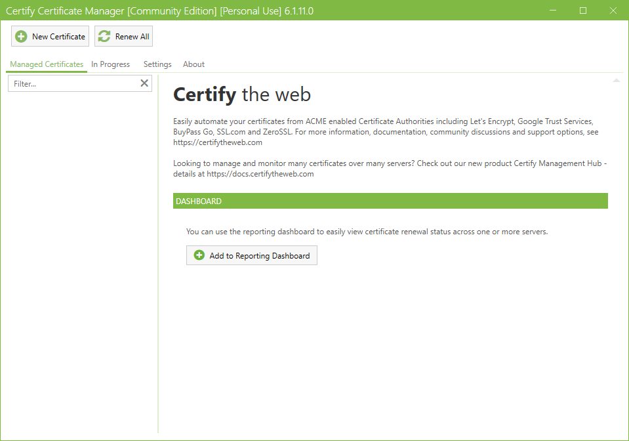This screenshot has width=629, height=441.
Task: Open the In Progress tab
Action: (x=110, y=64)
